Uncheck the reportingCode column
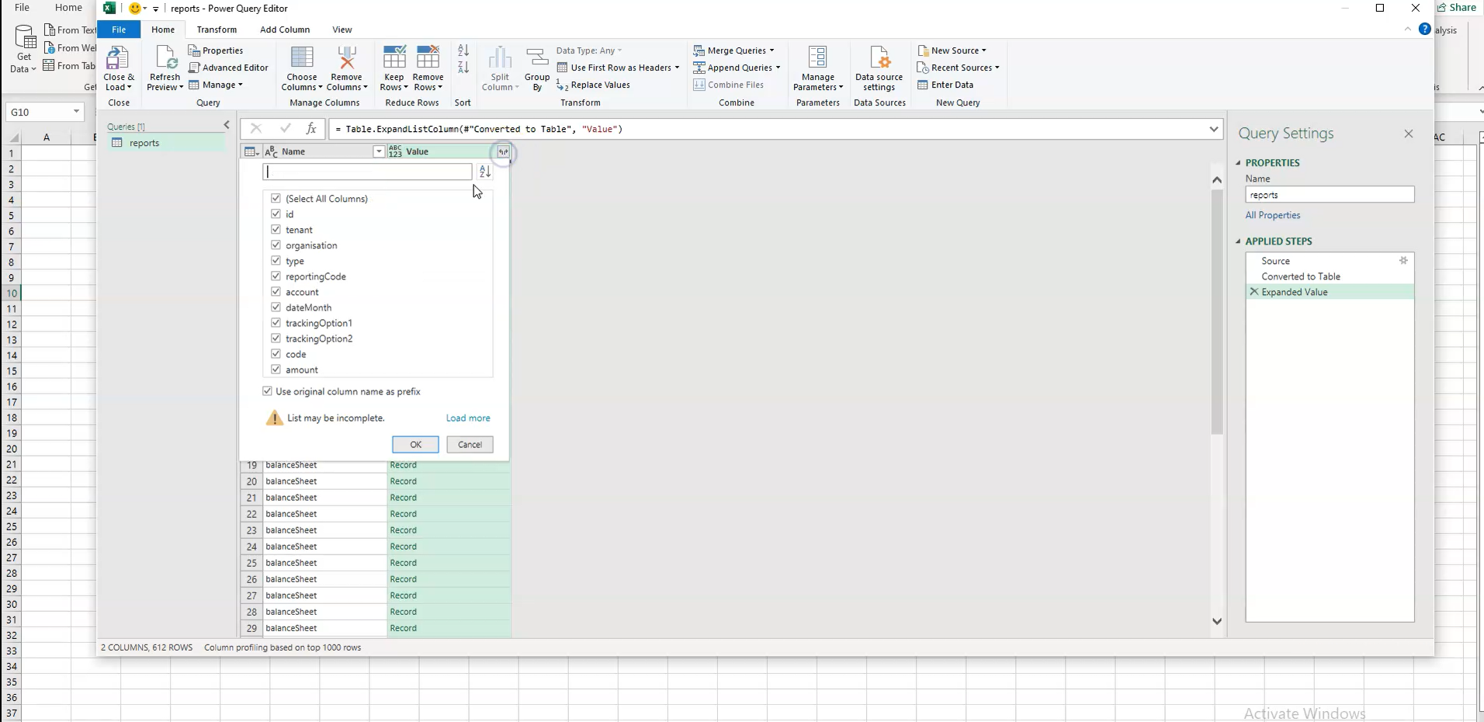The width and height of the screenshot is (1484, 722). (x=276, y=276)
